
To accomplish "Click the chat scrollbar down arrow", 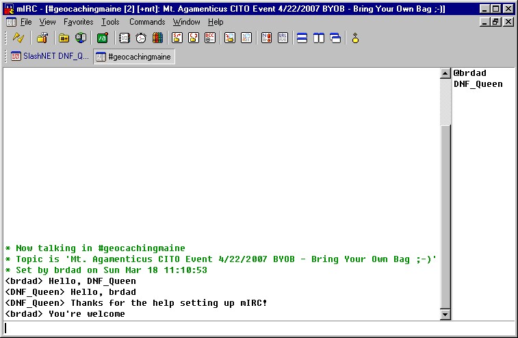I will [x=445, y=315].
